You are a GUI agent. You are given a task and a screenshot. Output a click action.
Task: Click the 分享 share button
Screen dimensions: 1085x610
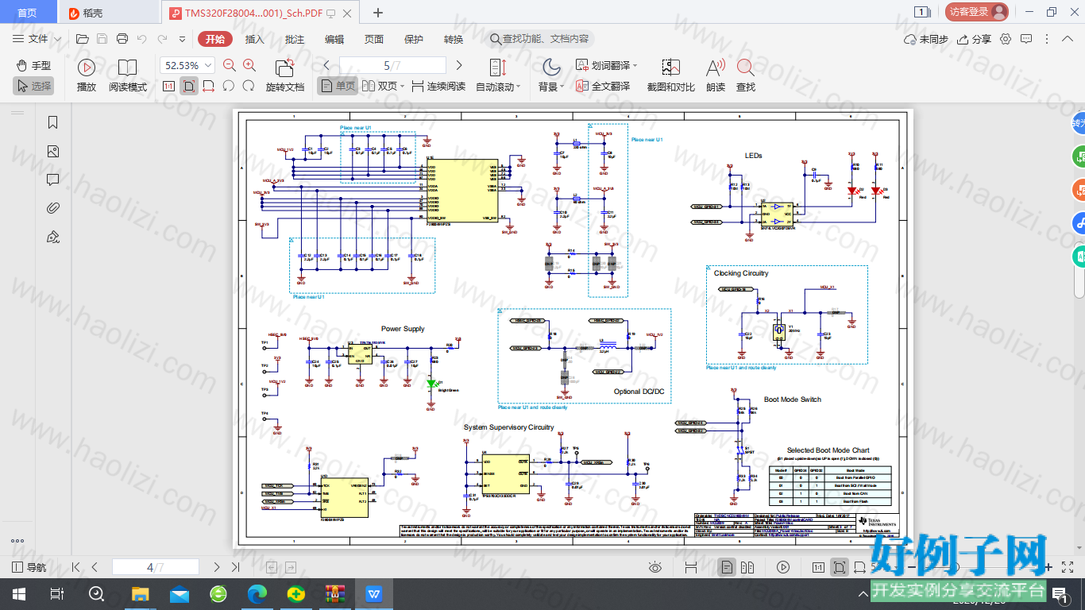[975, 39]
